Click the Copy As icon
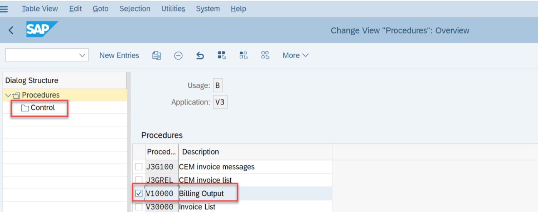 (x=156, y=55)
